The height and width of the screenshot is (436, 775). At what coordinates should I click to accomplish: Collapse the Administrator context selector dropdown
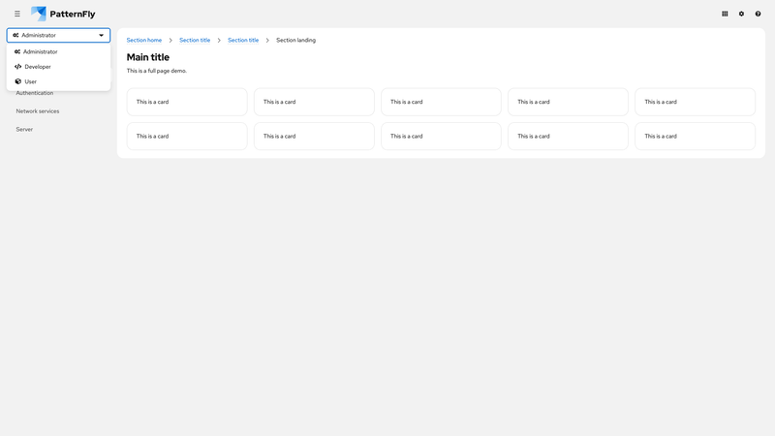pos(58,35)
